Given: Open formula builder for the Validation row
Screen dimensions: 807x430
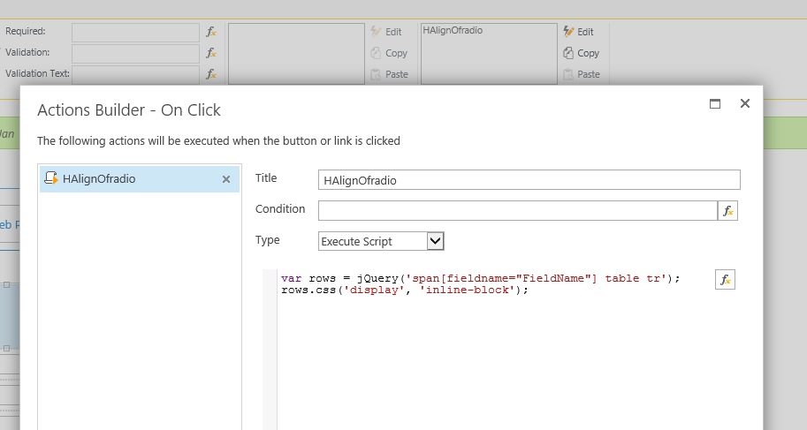Looking at the screenshot, I should [x=210, y=53].
